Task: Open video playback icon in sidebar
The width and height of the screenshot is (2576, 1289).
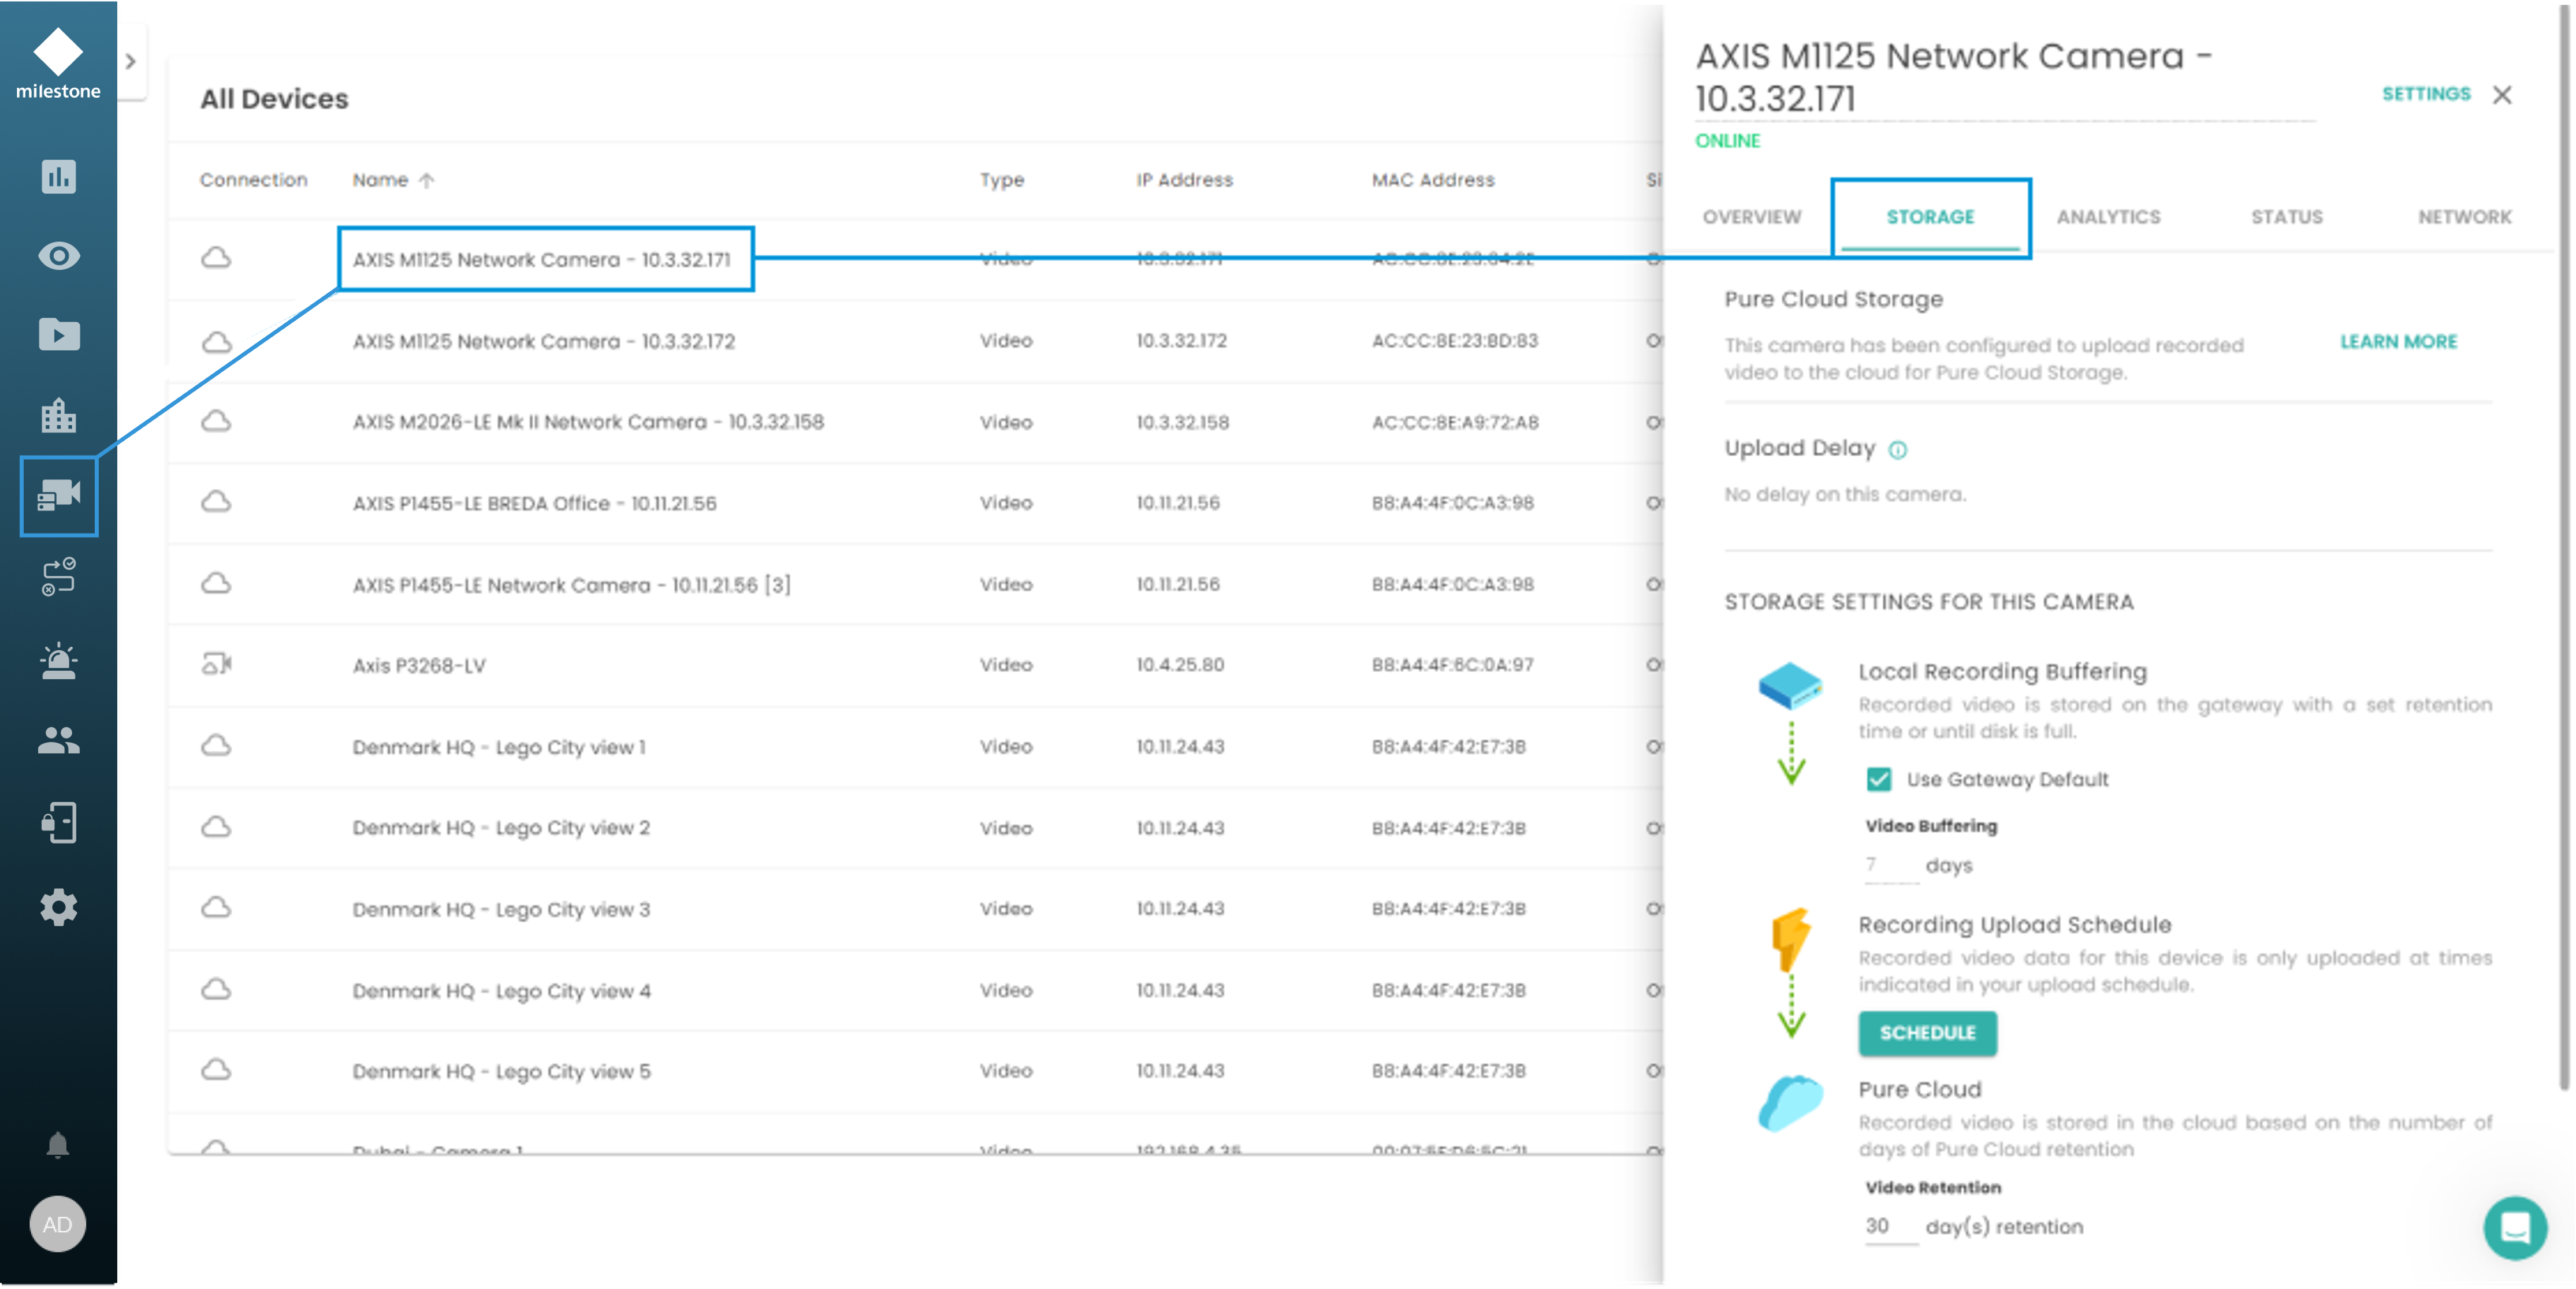Action: [x=58, y=335]
